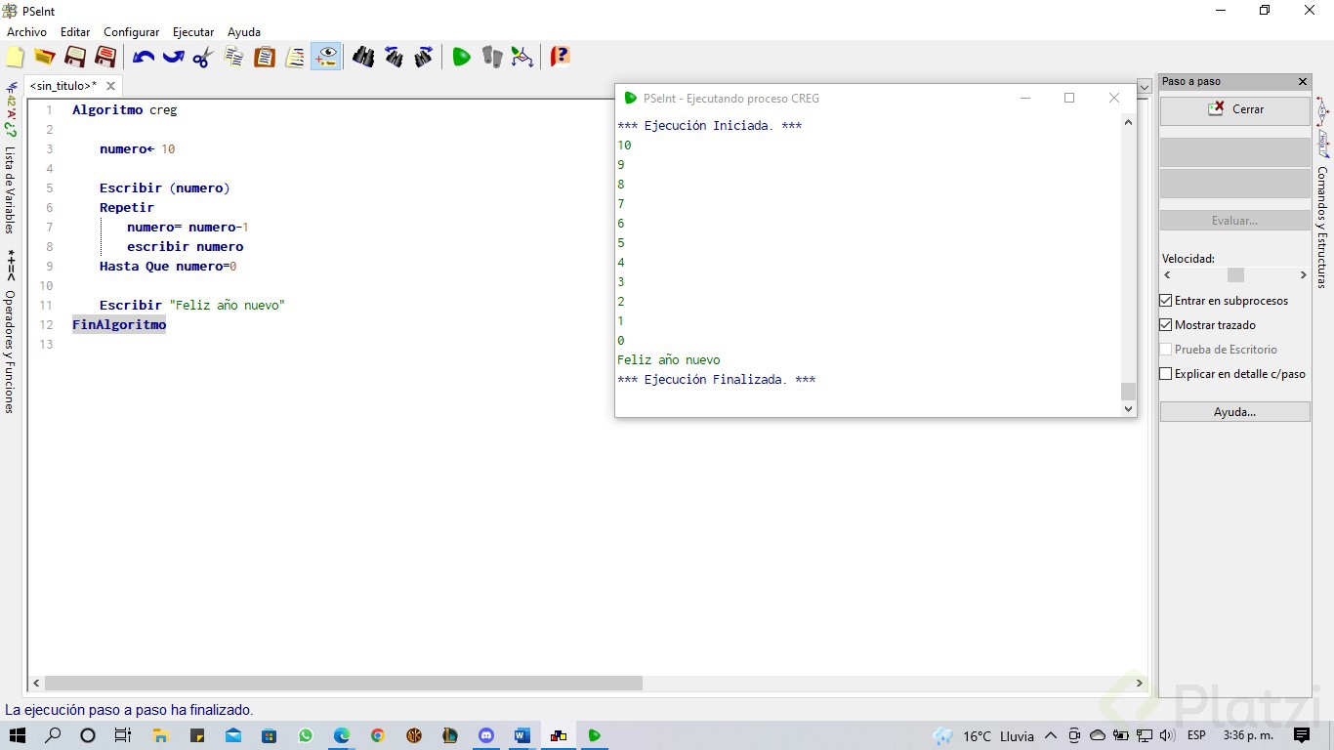The image size is (1334, 750).
Task: Open the Ayuda menu
Action: coord(244,32)
